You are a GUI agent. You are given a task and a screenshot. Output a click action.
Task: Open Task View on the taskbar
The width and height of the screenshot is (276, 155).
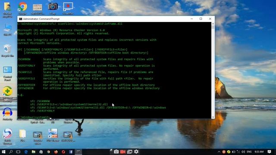click(18, 152)
